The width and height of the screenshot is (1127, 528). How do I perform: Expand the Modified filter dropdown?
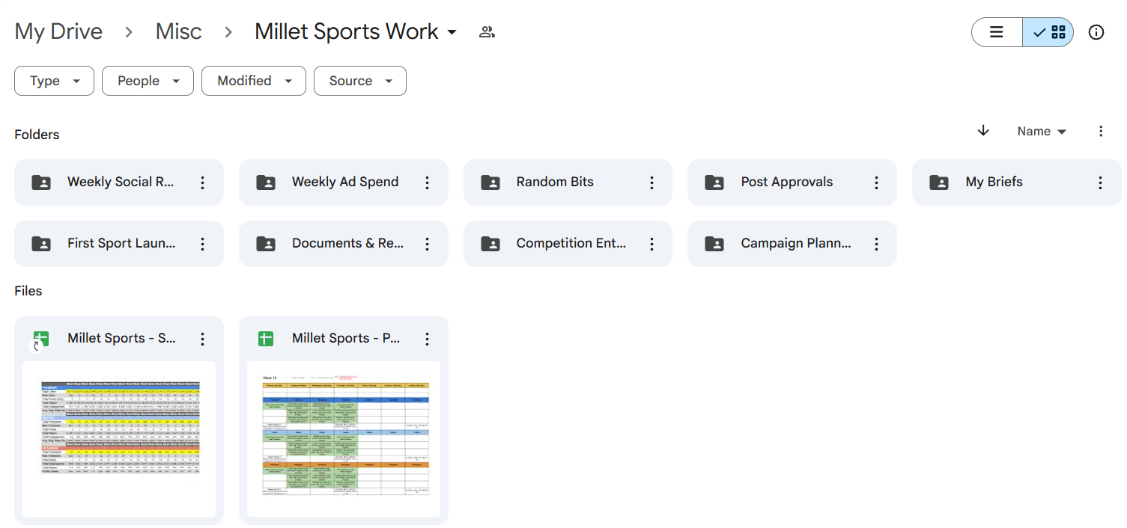253,81
